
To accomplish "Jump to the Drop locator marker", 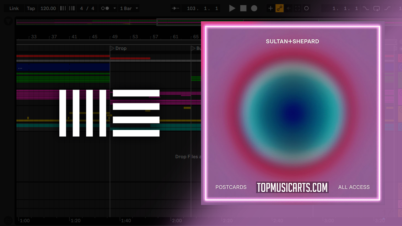I will tap(112, 48).
